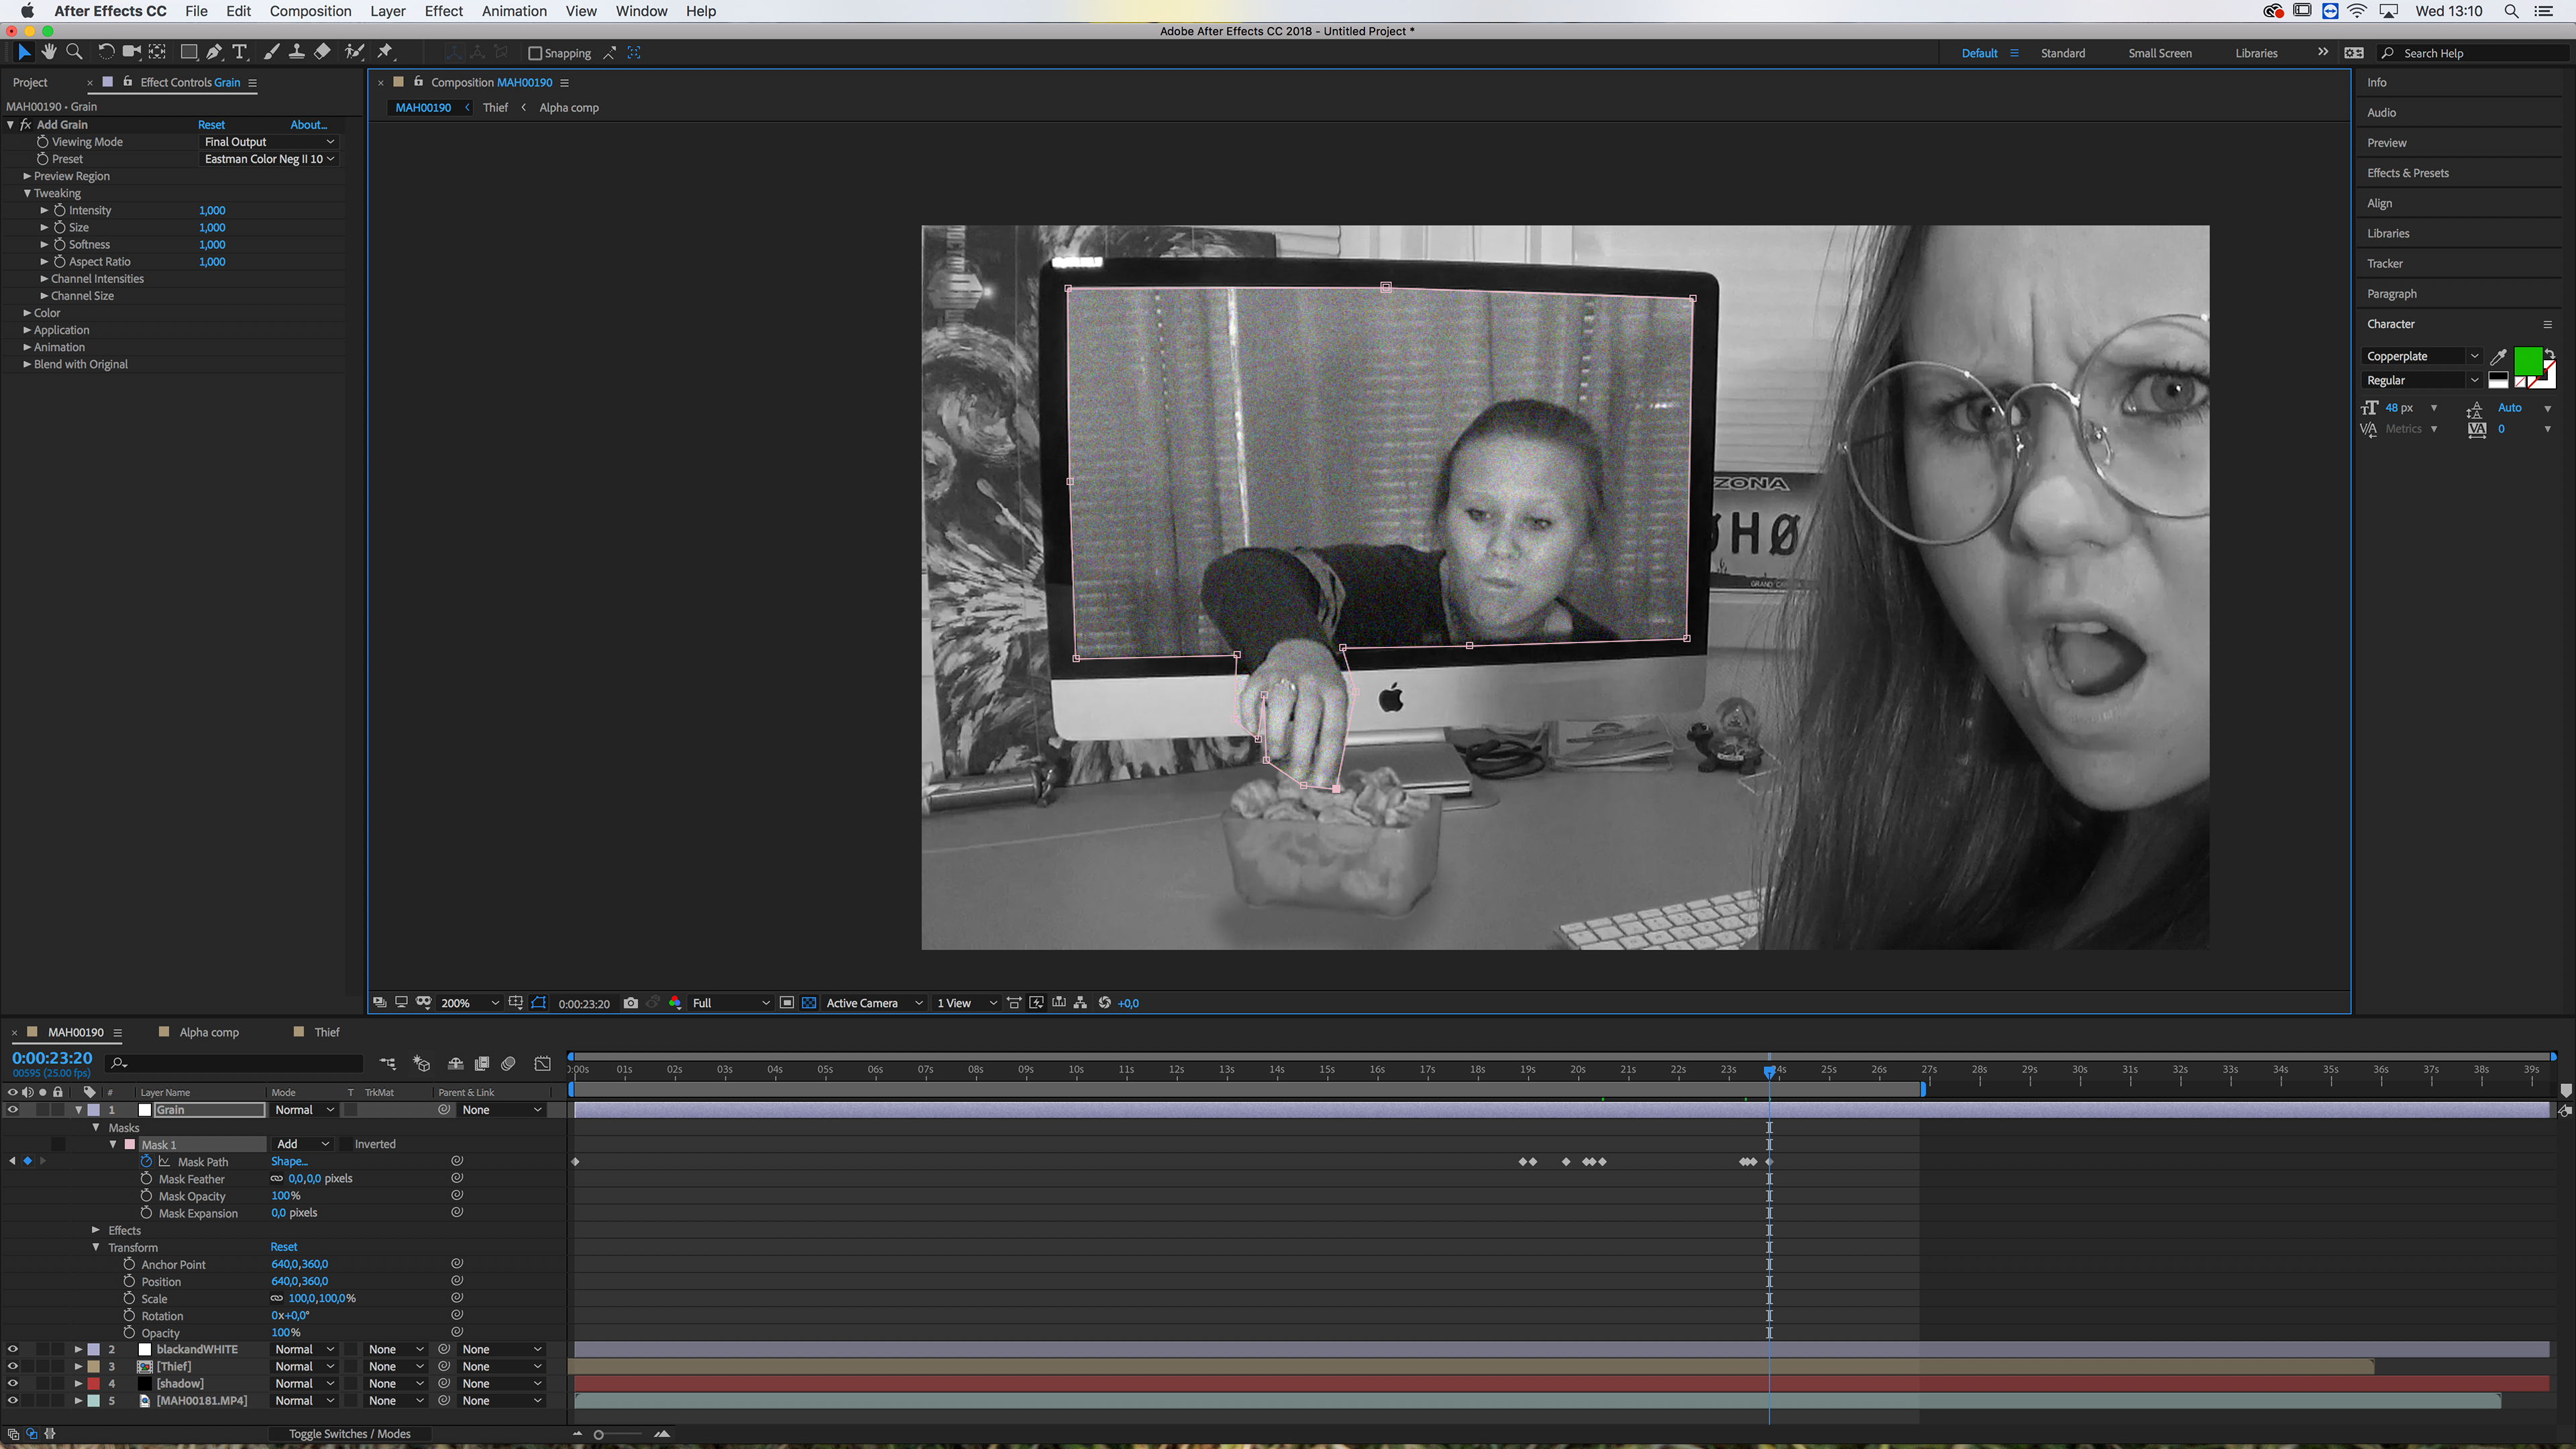Open the Full resolution dropdown
The image size is (2576, 1449).
[x=730, y=1003]
